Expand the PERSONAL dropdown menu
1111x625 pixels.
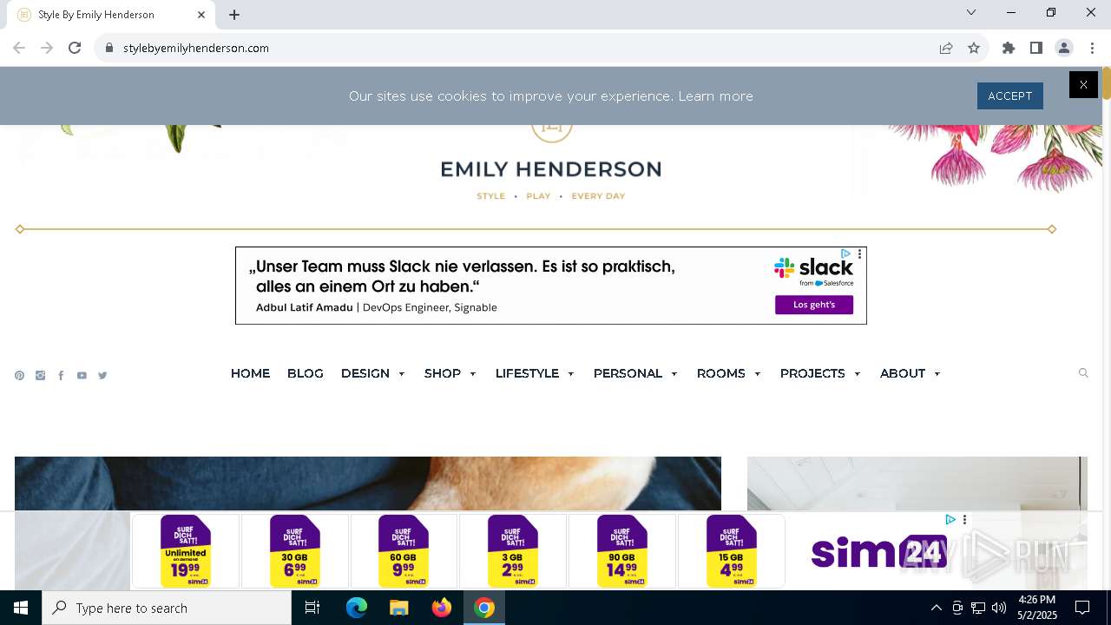point(636,373)
